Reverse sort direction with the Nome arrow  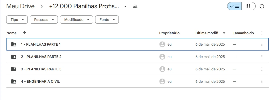coord(24,33)
